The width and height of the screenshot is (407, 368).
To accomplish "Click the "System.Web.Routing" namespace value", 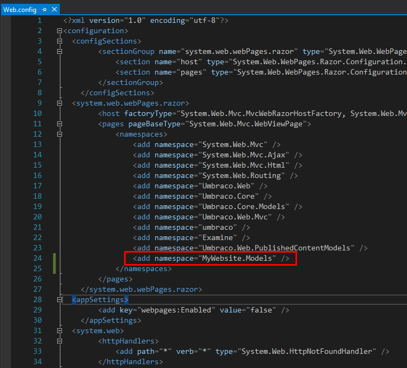I will (242, 175).
